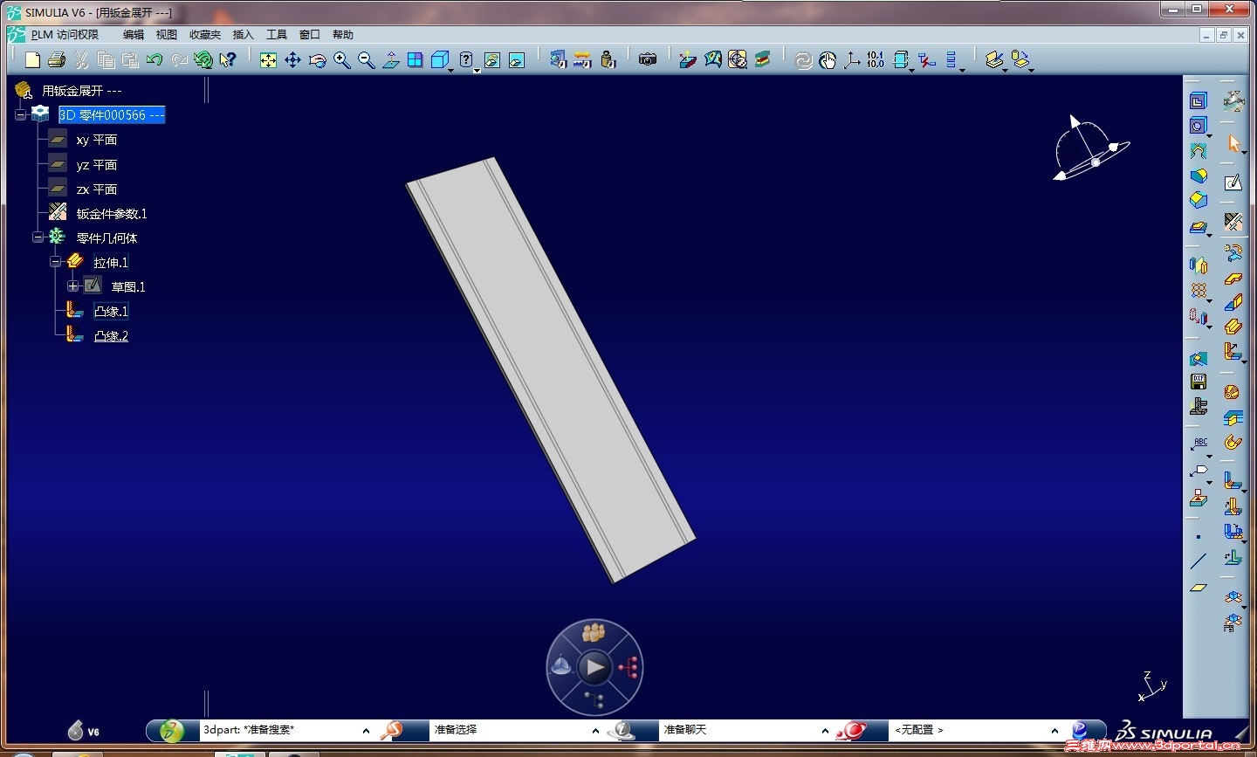
Task: Open the What's This help pointer
Action: pos(228,59)
